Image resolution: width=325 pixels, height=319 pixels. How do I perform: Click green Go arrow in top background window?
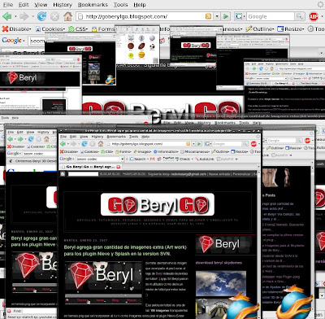click(226, 16)
